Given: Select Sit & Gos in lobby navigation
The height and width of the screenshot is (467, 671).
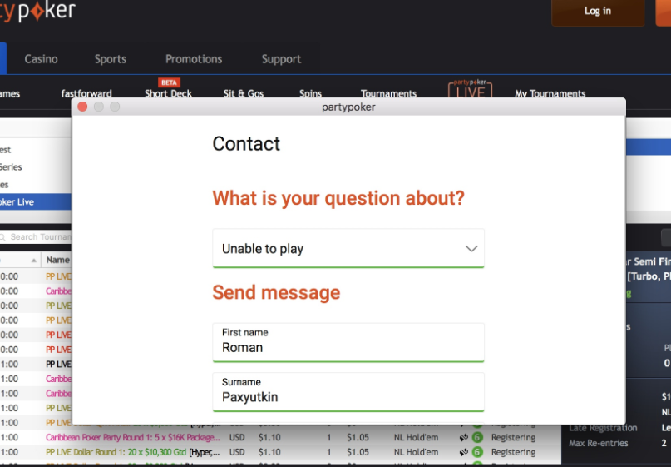Looking at the screenshot, I should tap(244, 94).
